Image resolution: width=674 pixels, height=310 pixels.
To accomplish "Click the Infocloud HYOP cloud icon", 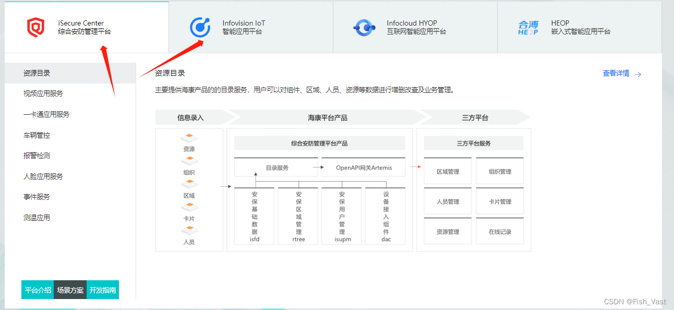I will (x=364, y=28).
